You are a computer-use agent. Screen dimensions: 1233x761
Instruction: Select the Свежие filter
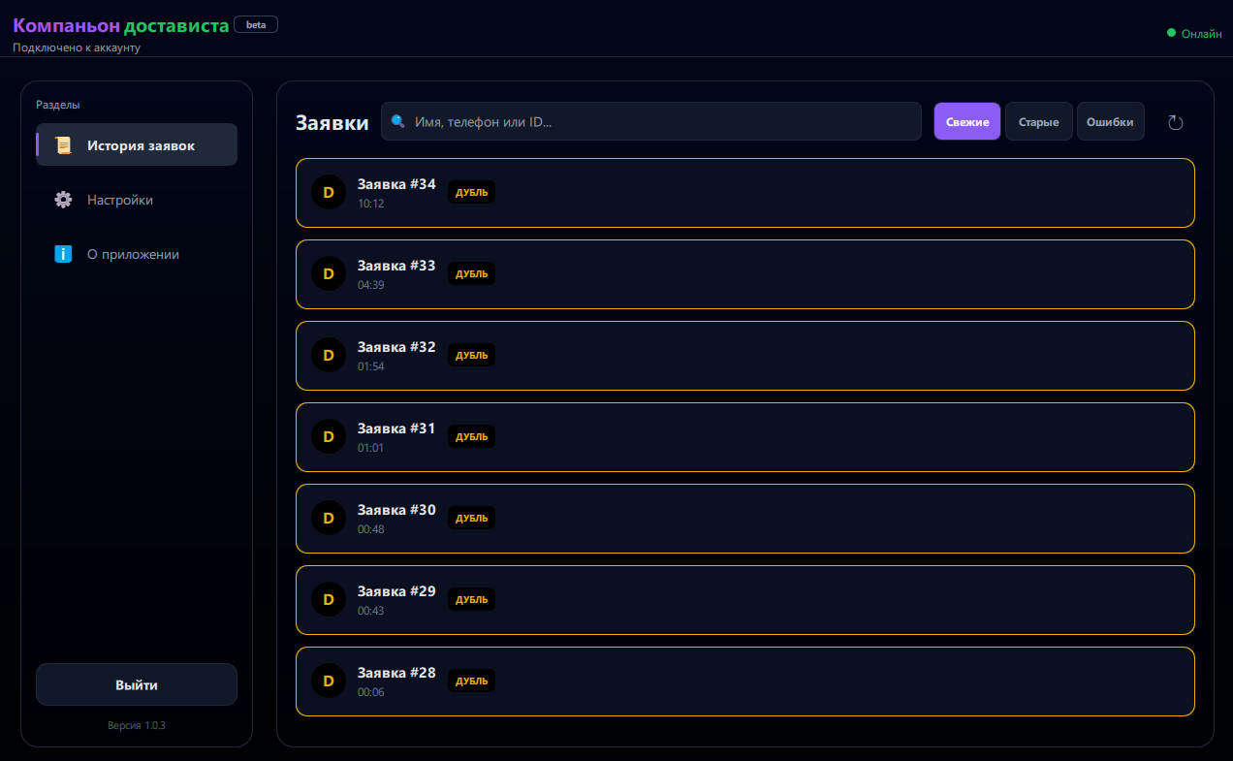(x=966, y=122)
